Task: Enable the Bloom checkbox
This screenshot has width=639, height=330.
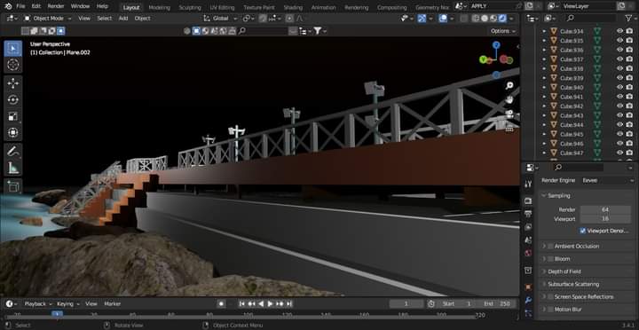Action: (550, 259)
